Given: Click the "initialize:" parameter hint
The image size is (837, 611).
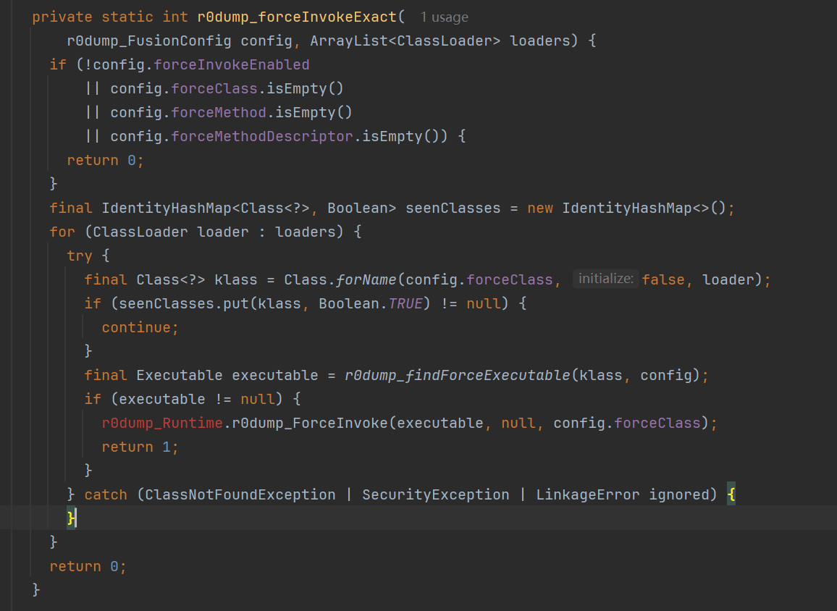Looking at the screenshot, I should (606, 279).
